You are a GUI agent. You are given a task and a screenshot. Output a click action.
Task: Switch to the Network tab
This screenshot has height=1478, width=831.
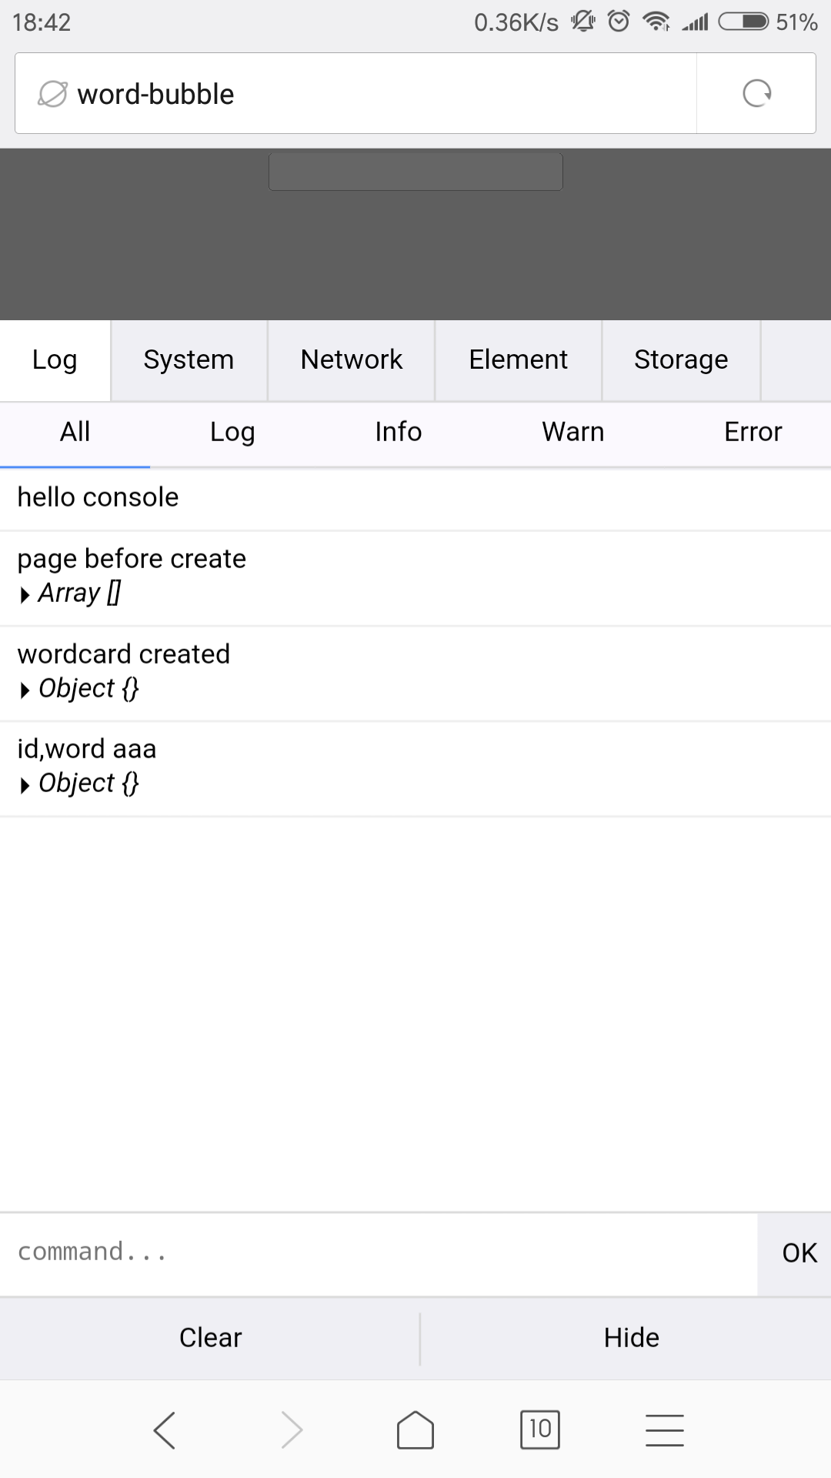pyautogui.click(x=351, y=359)
